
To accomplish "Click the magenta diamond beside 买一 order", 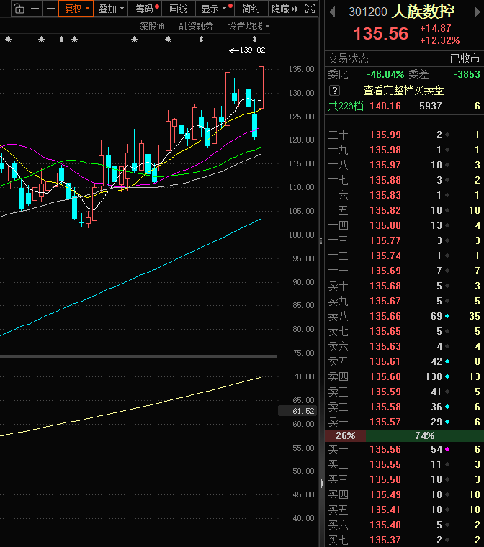I will (x=447, y=449).
